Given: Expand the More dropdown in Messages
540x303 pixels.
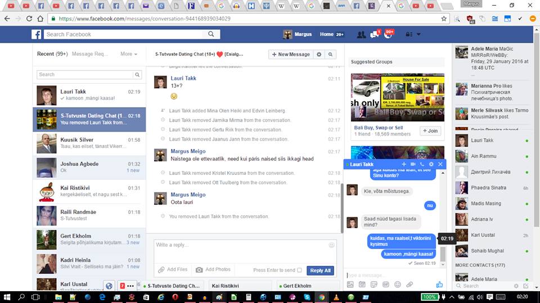Looking at the screenshot, I should click(129, 54).
